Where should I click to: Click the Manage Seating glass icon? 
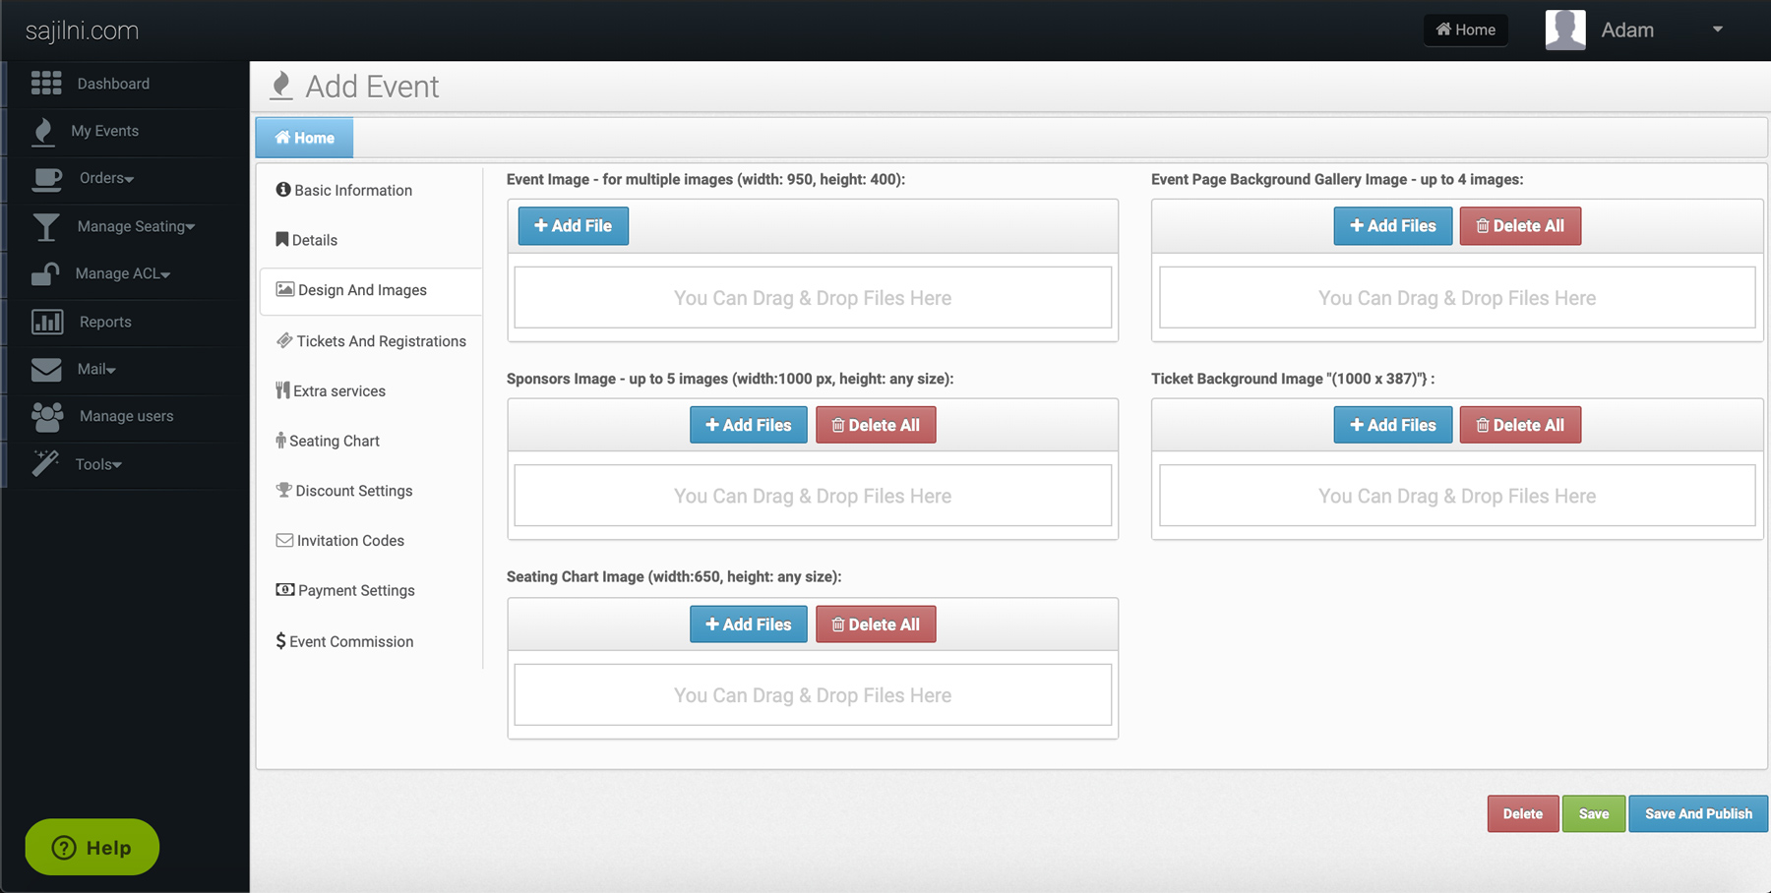point(45,227)
